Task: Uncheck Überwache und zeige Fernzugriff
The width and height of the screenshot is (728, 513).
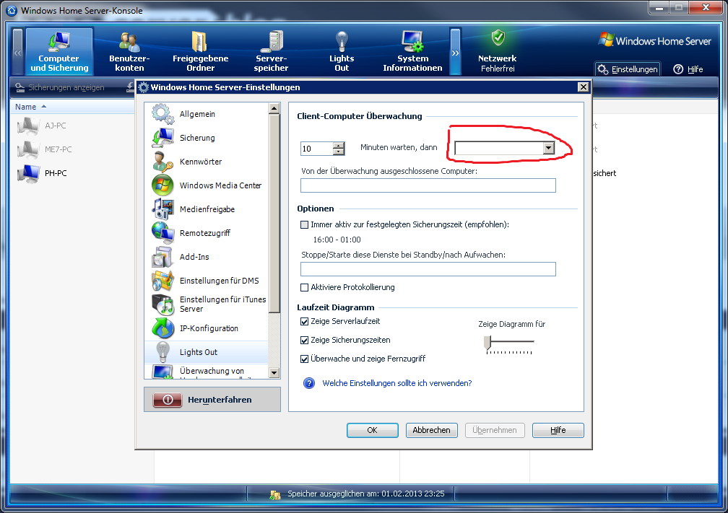Action: pos(305,359)
